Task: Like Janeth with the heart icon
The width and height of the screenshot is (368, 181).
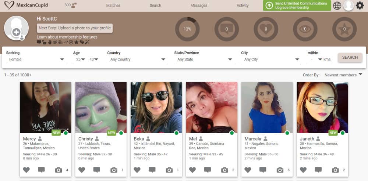Action: tap(303, 170)
